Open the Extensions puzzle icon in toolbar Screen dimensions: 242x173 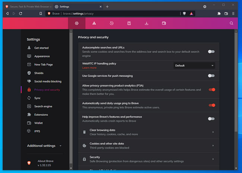219,13
